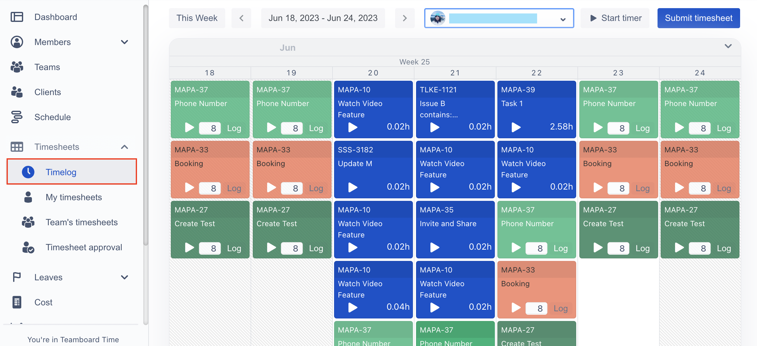Start timer on MAPA-33 Booking card of day 24

[x=679, y=188]
